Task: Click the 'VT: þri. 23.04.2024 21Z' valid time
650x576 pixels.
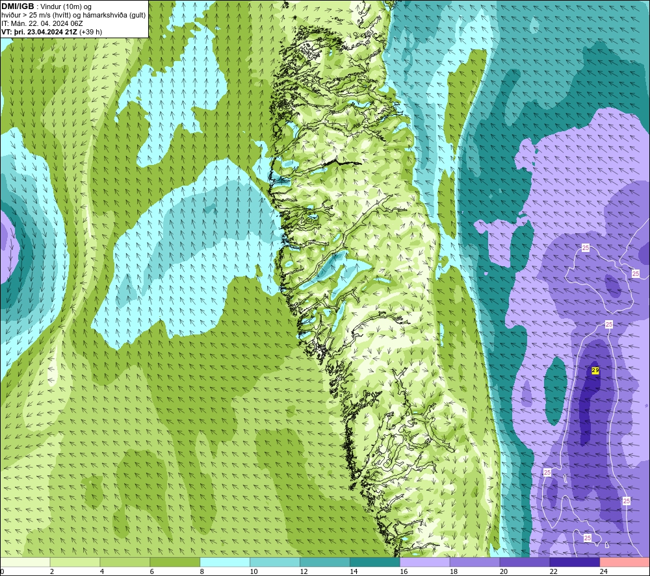Action: pos(40,32)
